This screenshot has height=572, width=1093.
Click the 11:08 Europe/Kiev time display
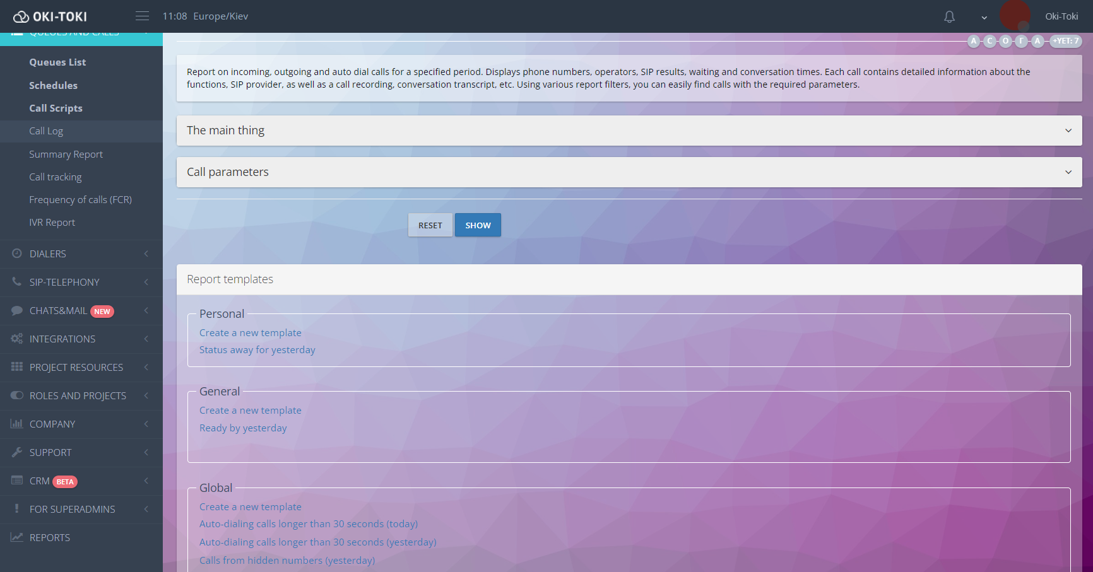[x=205, y=16]
